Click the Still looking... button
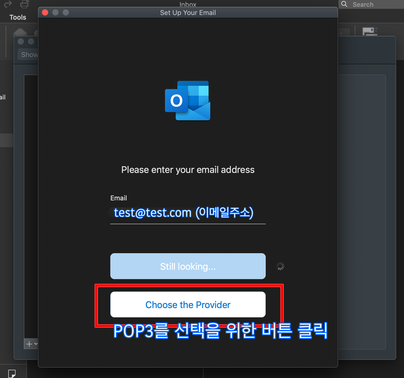Screen dimensions: 404x378 pyautogui.click(x=188, y=266)
